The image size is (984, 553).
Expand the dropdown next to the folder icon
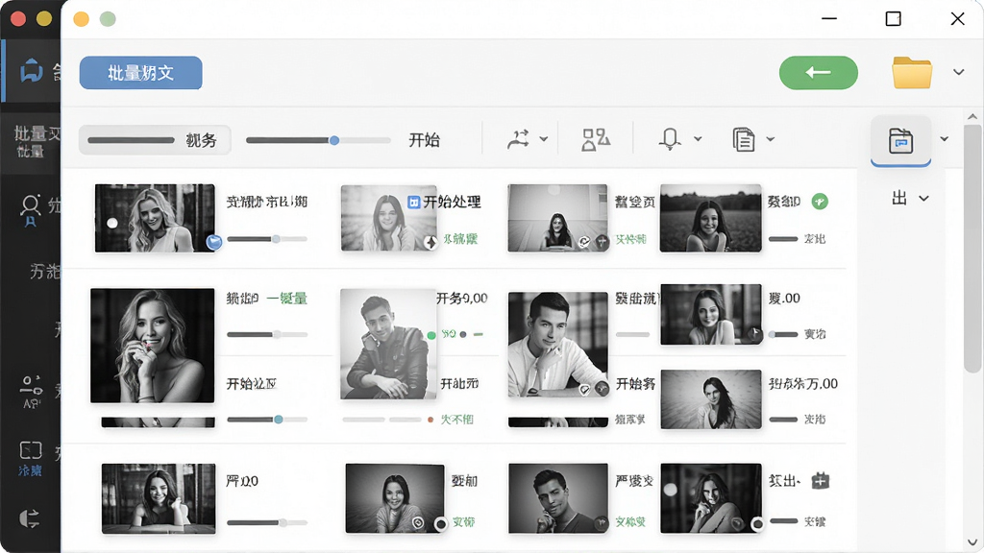click(958, 72)
